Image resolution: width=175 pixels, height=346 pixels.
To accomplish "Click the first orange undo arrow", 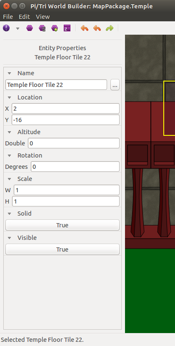I will point(85,28).
